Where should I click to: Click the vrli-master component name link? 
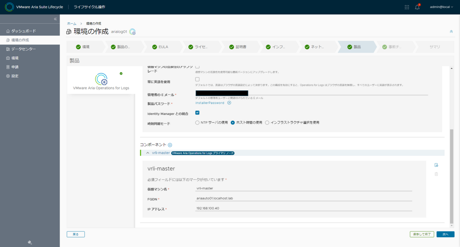click(161, 153)
